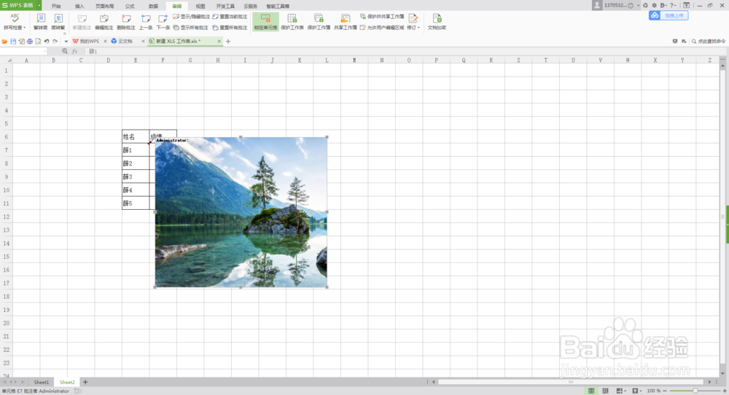
Task: Switch to the 数据 ribbon tab
Action: click(153, 6)
